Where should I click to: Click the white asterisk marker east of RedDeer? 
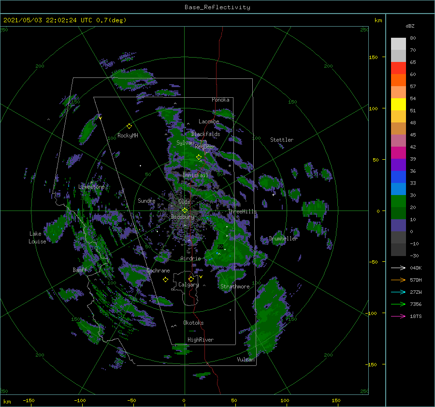(230, 166)
